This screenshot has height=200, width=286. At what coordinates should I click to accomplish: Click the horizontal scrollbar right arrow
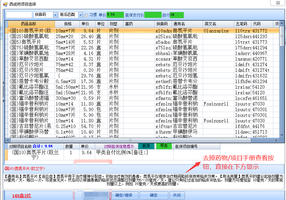(277, 140)
